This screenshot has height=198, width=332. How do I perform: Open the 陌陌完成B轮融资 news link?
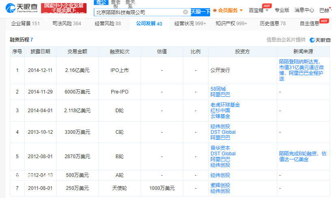[x=303, y=157]
